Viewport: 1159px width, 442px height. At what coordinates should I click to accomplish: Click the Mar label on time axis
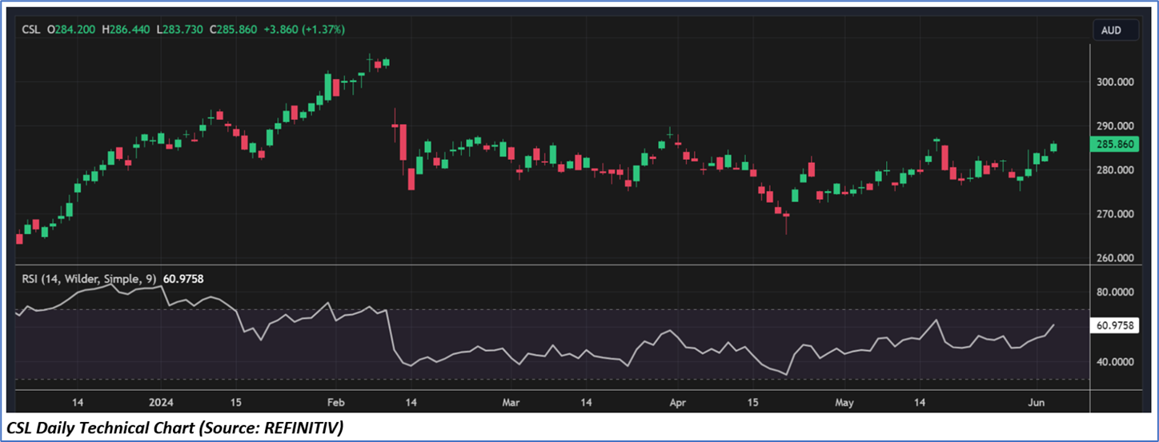(x=511, y=402)
